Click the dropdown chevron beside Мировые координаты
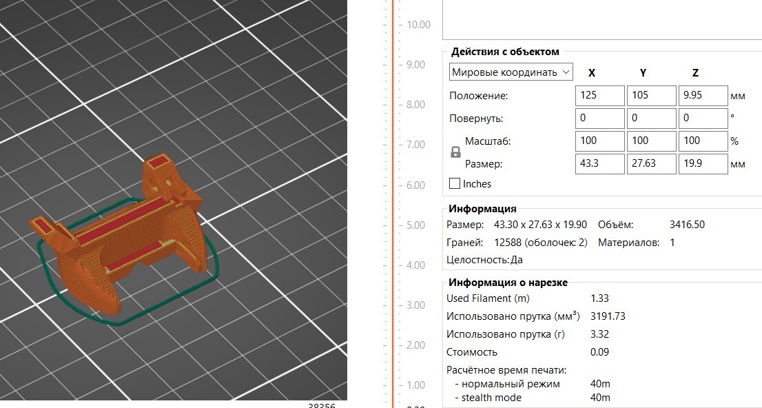 [565, 72]
